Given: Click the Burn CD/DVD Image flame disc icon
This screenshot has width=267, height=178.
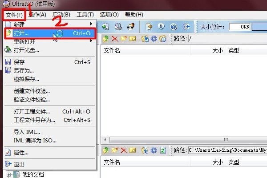Looking at the screenshot, I should pyautogui.click(x=131, y=27).
